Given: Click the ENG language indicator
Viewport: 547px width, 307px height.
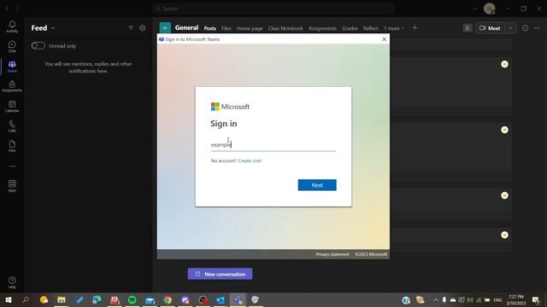Looking at the screenshot, I should pos(497,299).
